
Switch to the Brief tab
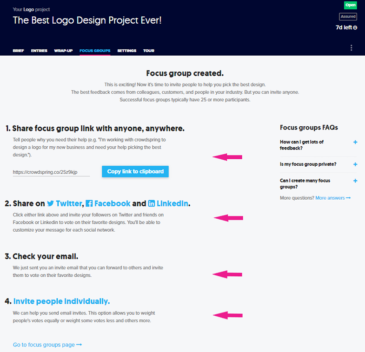click(x=19, y=51)
